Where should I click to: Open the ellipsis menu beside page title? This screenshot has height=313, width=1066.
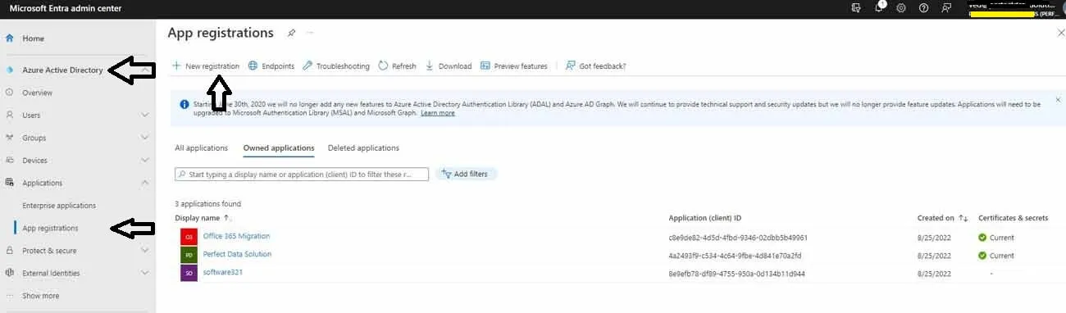click(310, 33)
